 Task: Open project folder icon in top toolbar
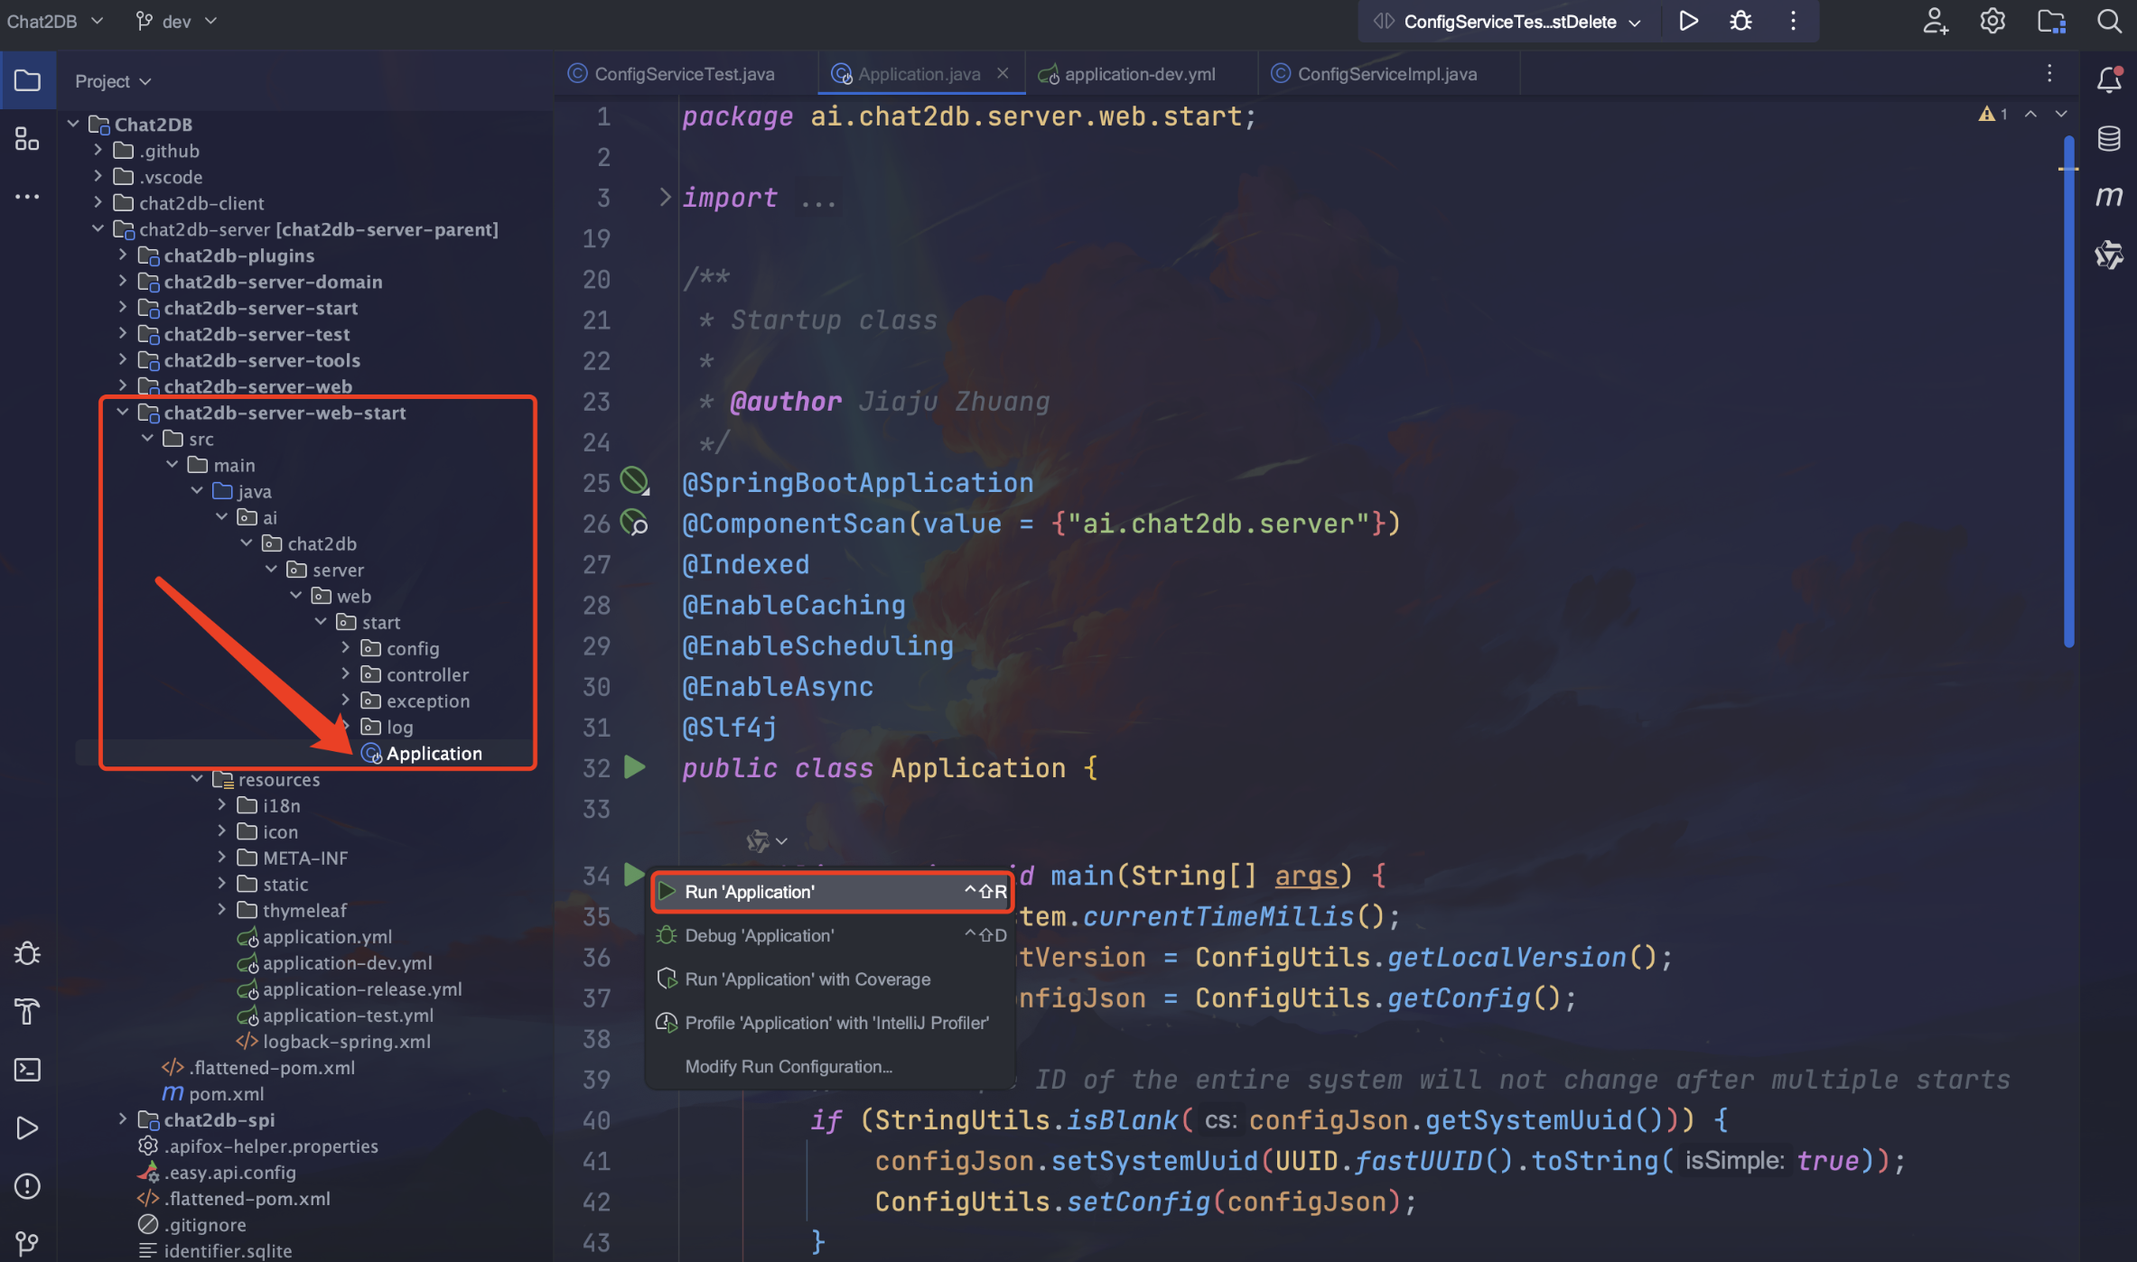pyautogui.click(x=2051, y=21)
